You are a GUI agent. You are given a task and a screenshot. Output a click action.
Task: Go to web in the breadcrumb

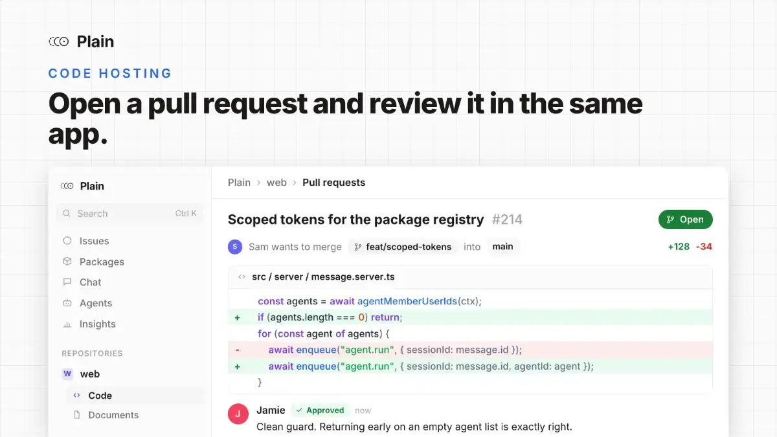[x=276, y=183]
